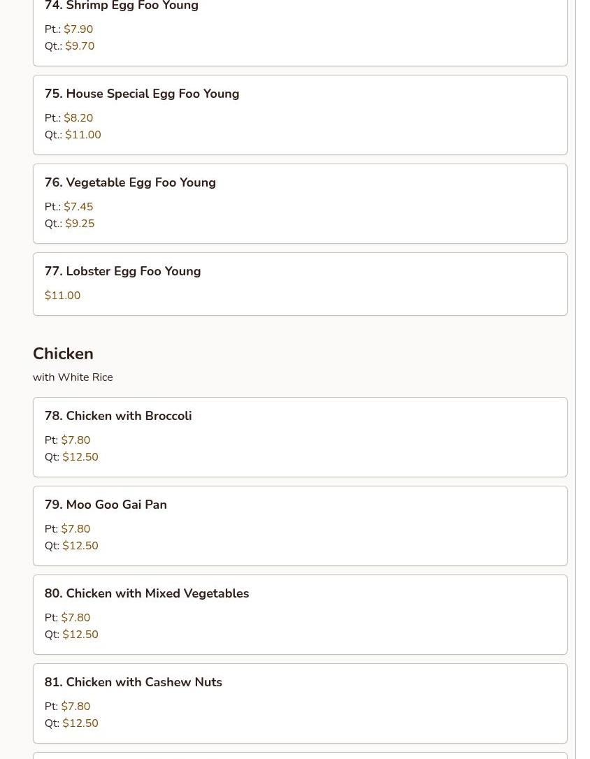Pick the $11.00 quart of House Special
The height and width of the screenshot is (759, 590).
pos(83,135)
